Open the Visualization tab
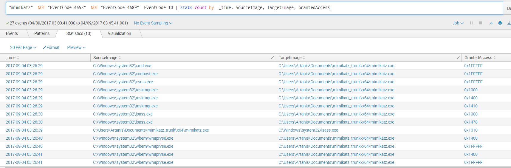 pos(119,33)
